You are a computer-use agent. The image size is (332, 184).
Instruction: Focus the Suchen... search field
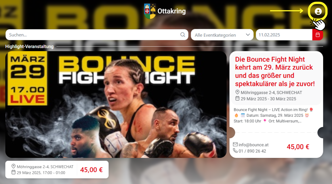[97, 35]
